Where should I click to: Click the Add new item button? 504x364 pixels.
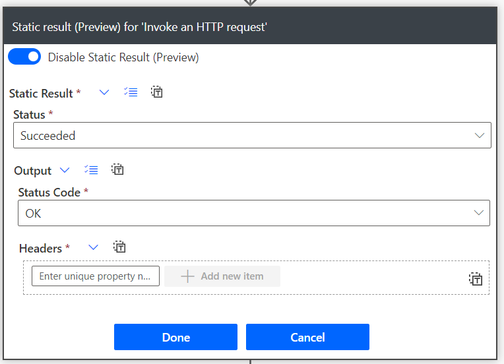tap(222, 276)
